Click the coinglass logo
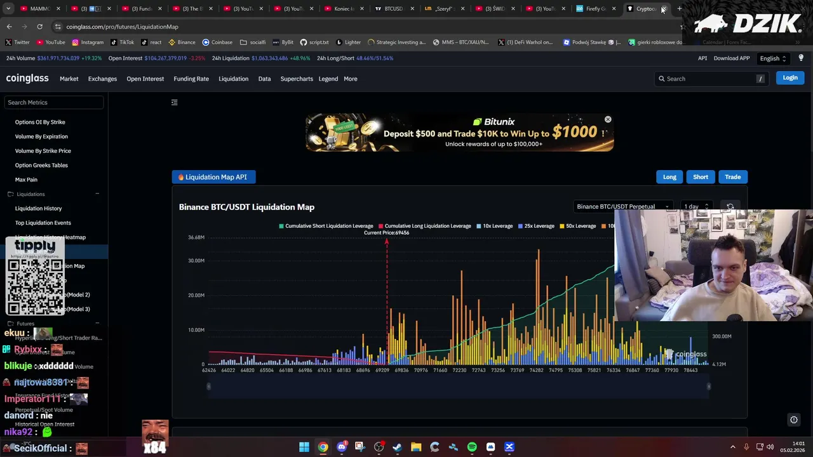Viewport: 813px width, 457px height. pyautogui.click(x=27, y=78)
